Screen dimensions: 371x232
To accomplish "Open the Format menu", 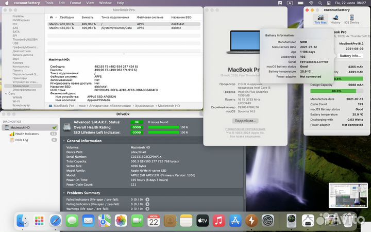I will (x=75, y=3).
